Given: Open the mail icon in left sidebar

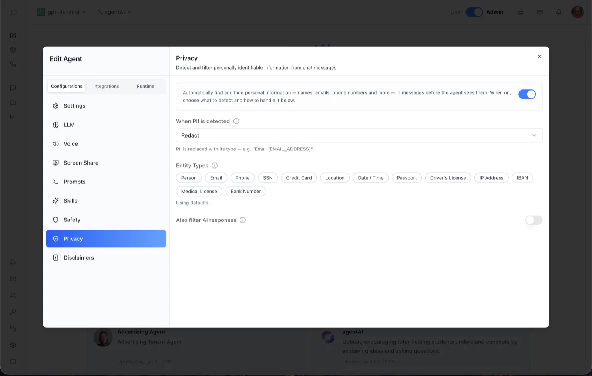Looking at the screenshot, I should coord(13,279).
